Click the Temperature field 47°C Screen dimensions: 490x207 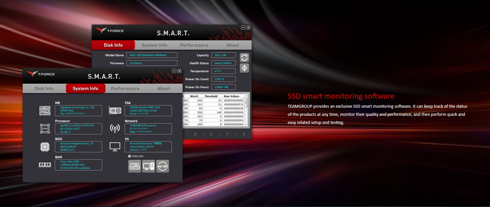point(224,71)
